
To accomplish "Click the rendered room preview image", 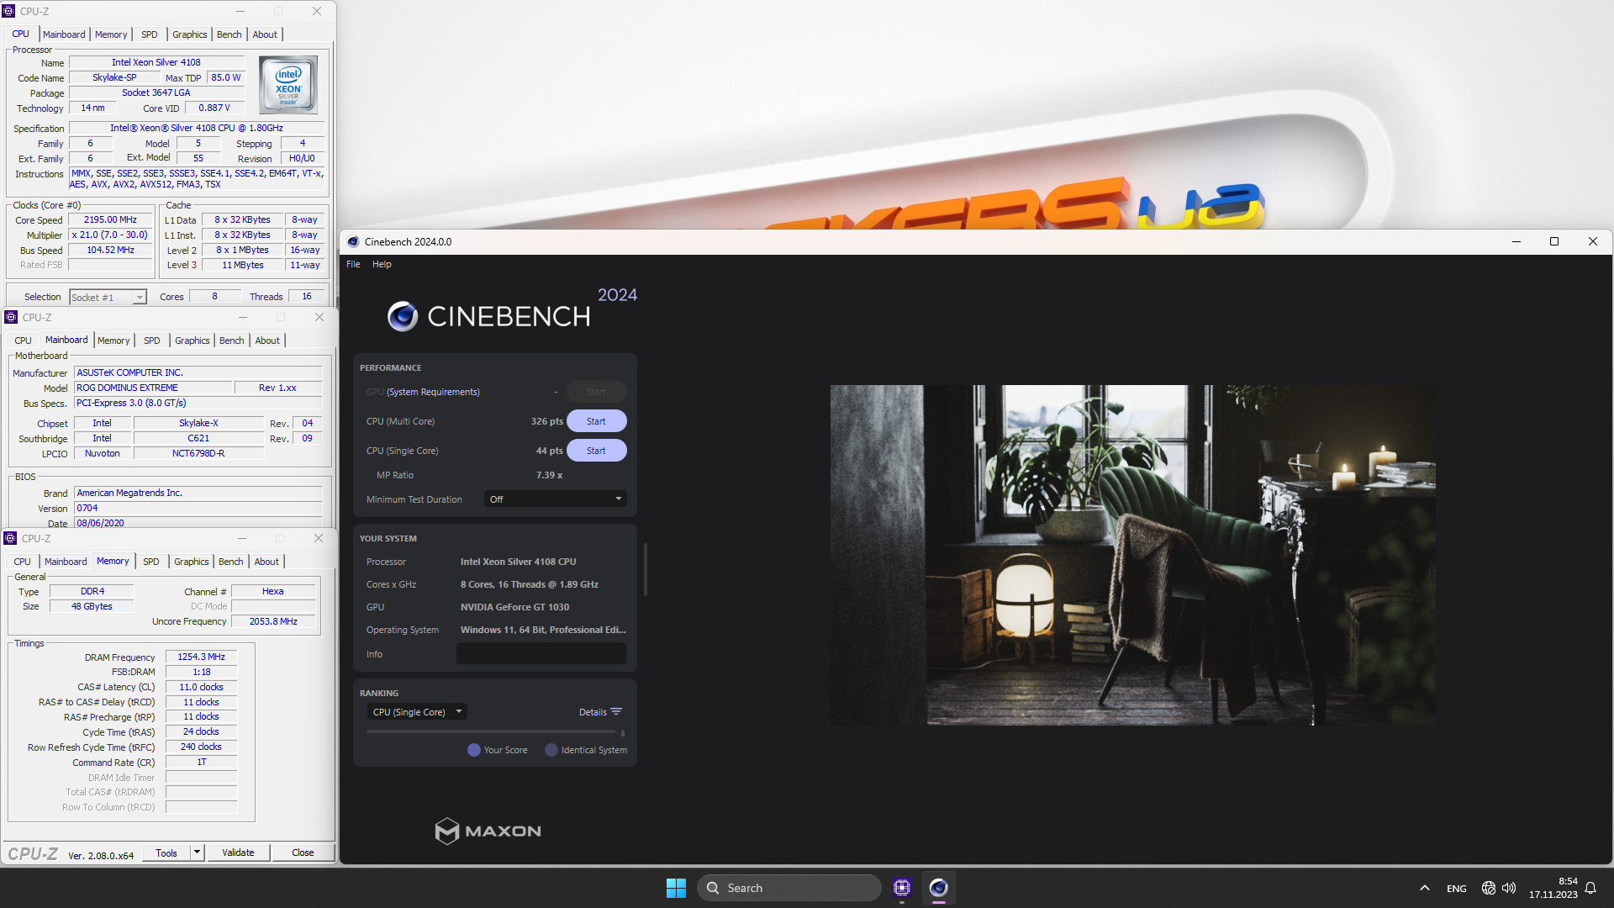I will tap(1132, 555).
